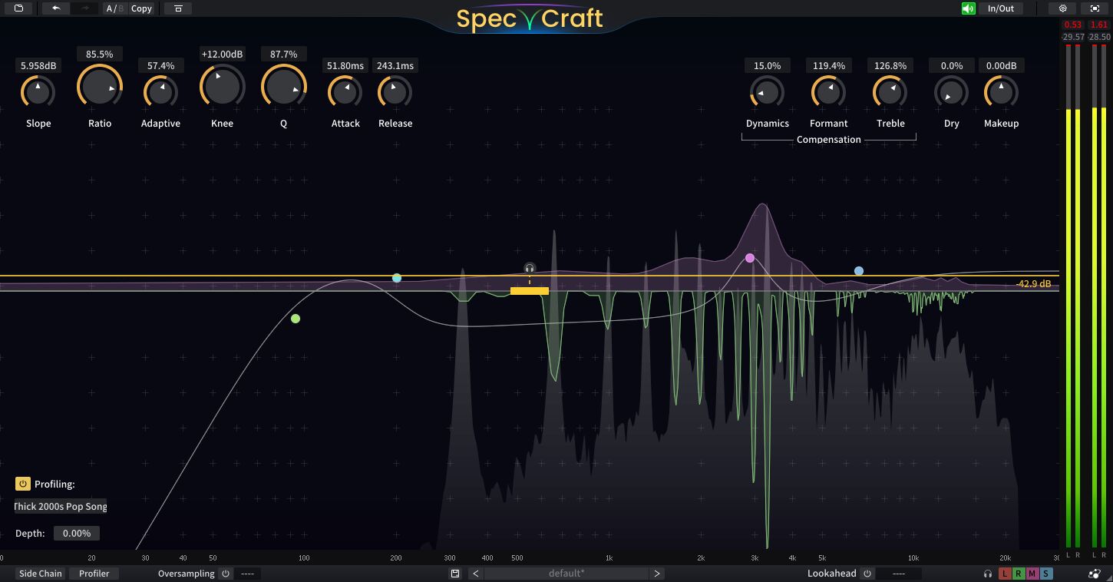Screen dimensions: 1113x582
Task: Click the save preset floppy icon
Action: pos(454,574)
